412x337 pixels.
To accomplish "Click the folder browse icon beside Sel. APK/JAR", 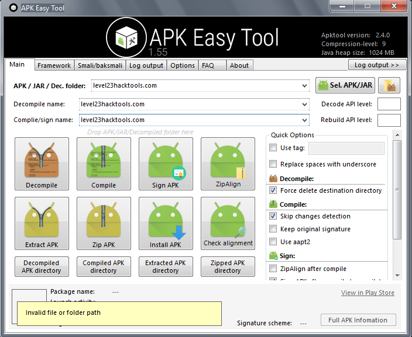I will click(x=389, y=85).
